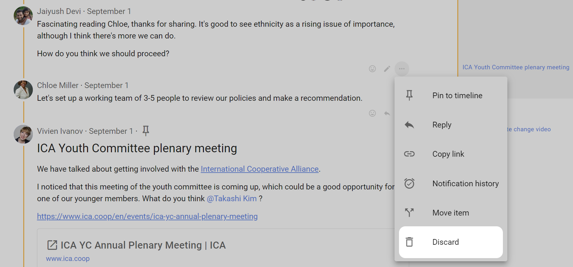Image resolution: width=573 pixels, height=267 pixels.
Task: Click the @Takashi Kim mention
Action: click(232, 199)
